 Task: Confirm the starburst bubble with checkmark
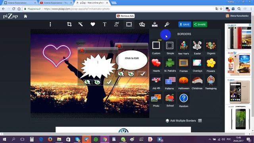click(109, 82)
